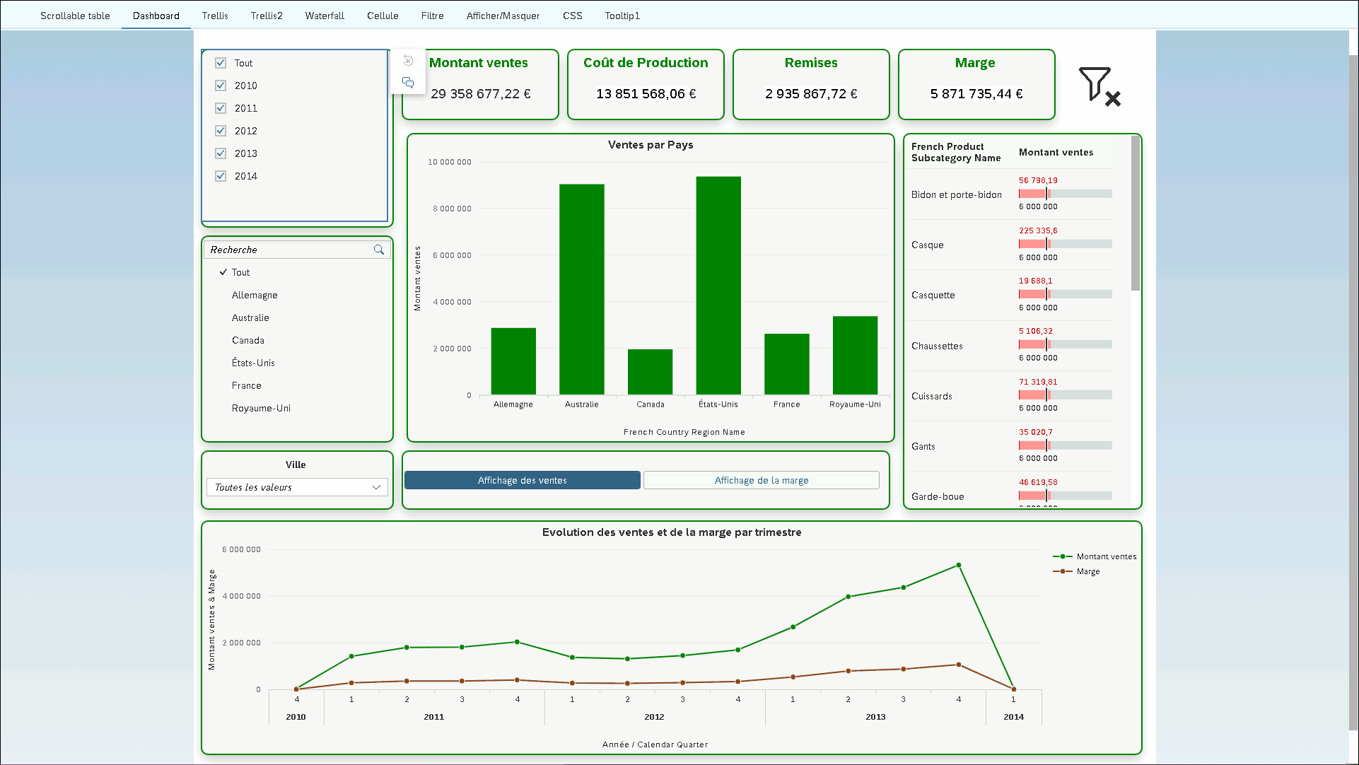Open the Afficher/Masquer tab
The image size is (1359, 765).
point(503,16)
